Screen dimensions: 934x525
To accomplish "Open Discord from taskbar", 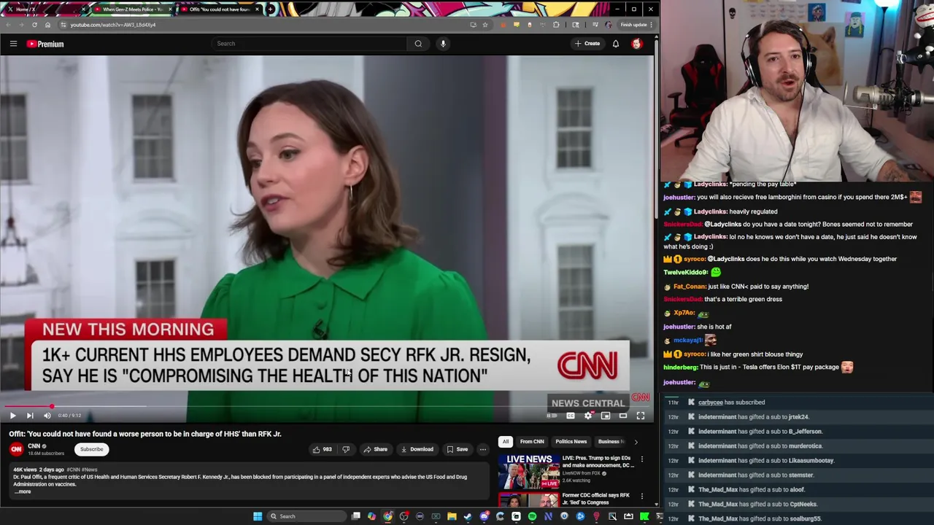I will tap(484, 516).
